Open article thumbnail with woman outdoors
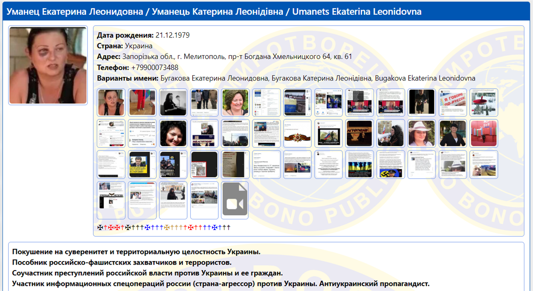The height and width of the screenshot is (291, 533). pos(173,200)
